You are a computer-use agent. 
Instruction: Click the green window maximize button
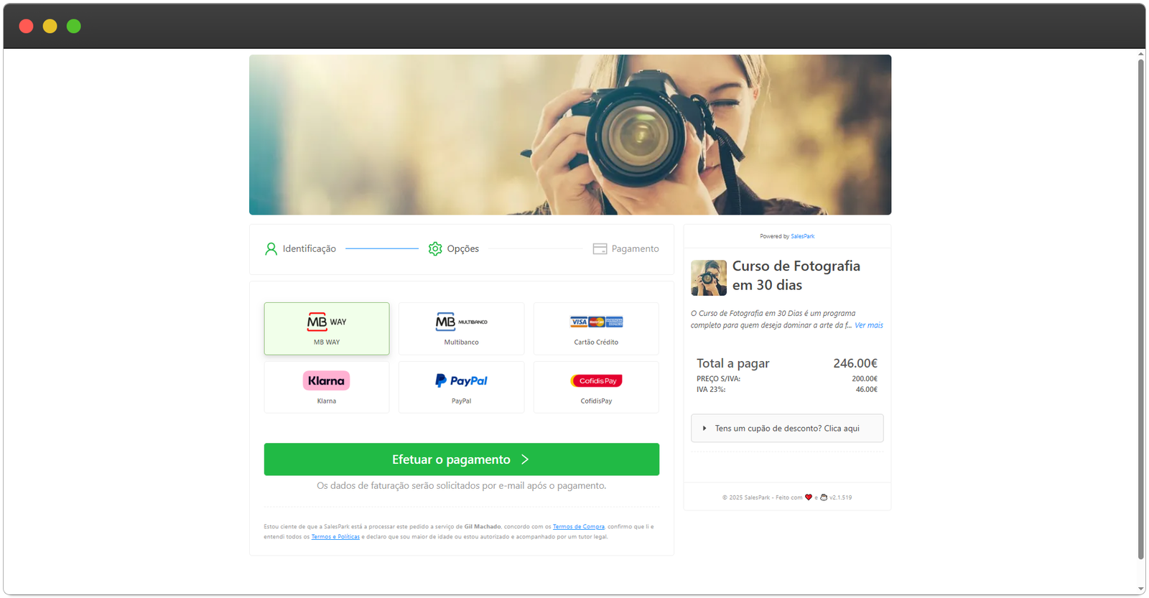(74, 27)
